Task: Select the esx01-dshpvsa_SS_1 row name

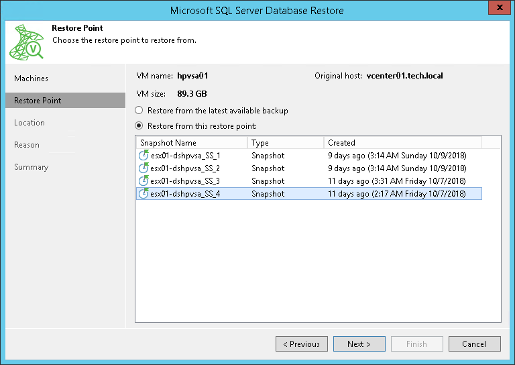Action: pos(186,156)
